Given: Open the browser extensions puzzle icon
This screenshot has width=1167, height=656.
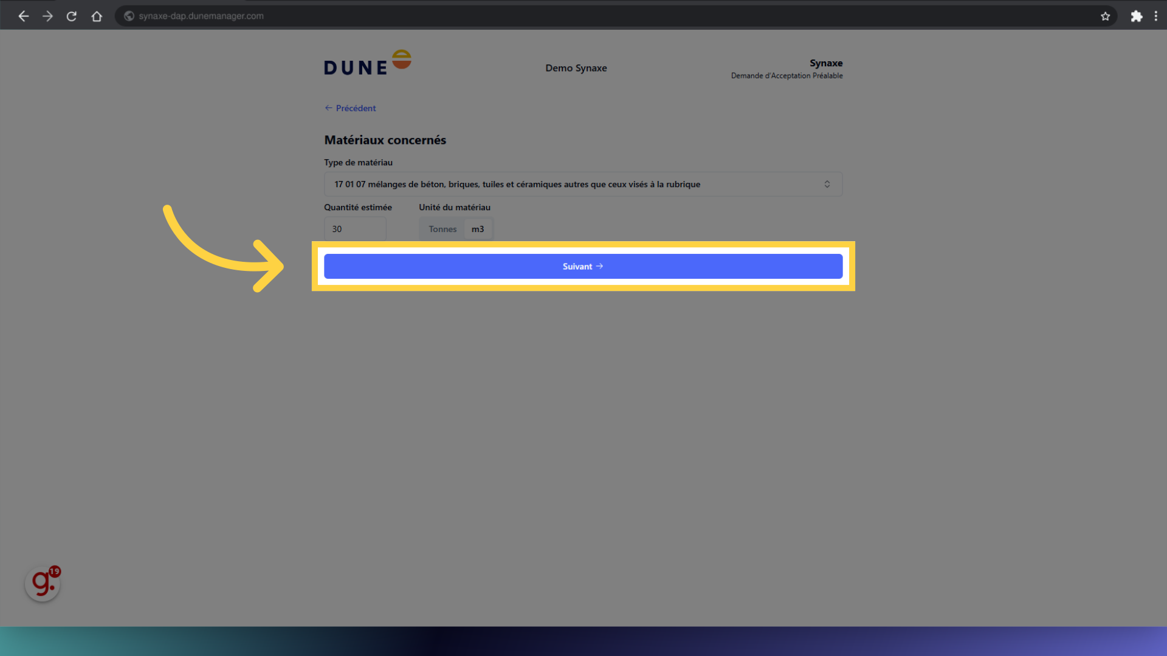Looking at the screenshot, I should pos(1136,16).
